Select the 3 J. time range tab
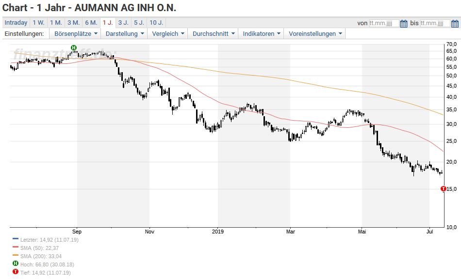Image resolution: width=461 pixels, height=279 pixels. click(123, 23)
